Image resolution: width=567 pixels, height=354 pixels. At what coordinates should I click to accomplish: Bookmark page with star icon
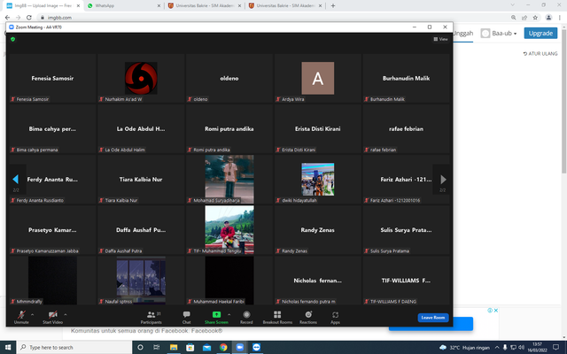(x=535, y=18)
